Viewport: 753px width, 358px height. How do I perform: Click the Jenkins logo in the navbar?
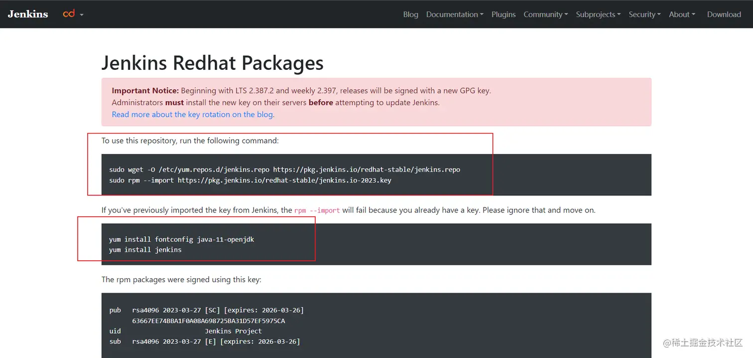click(28, 14)
